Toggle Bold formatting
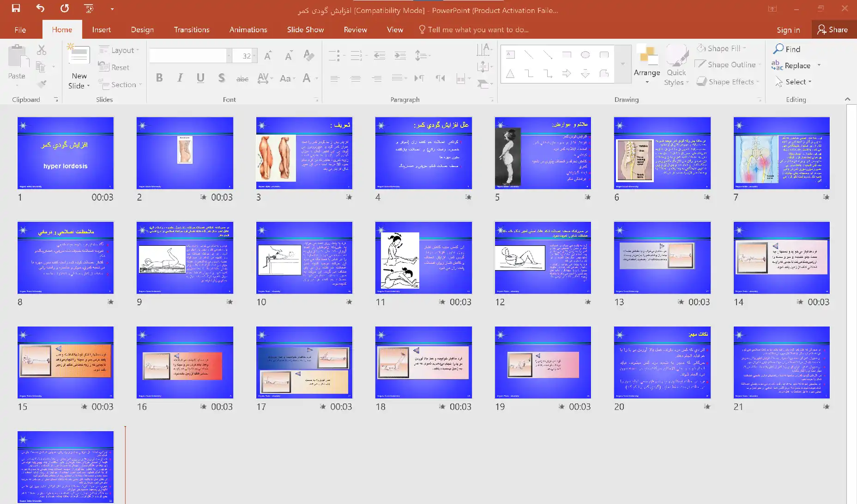Screen dimensions: 857x504 pyautogui.click(x=159, y=78)
